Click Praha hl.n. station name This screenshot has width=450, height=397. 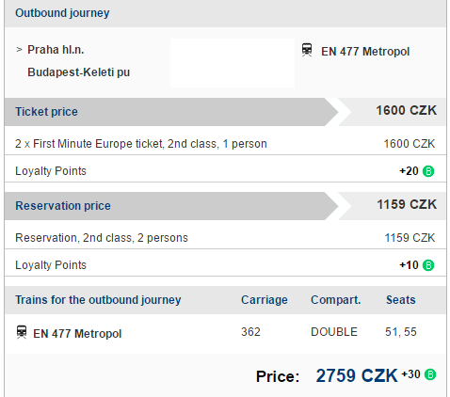pyautogui.click(x=56, y=50)
